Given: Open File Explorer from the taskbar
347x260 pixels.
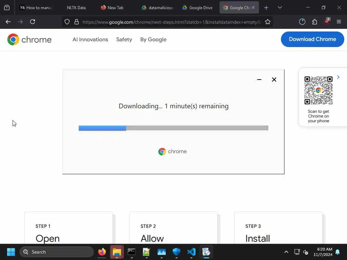Looking at the screenshot, I should point(117,252).
